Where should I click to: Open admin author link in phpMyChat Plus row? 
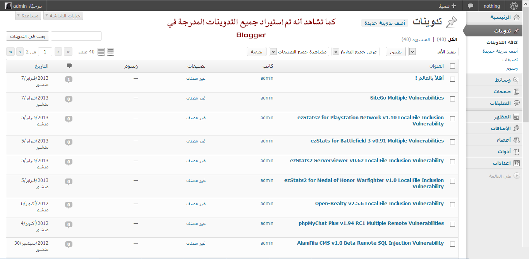(x=267, y=223)
